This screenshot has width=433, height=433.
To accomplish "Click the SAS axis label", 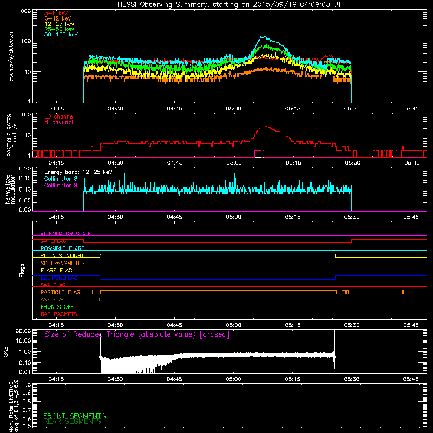I will 5,352.
